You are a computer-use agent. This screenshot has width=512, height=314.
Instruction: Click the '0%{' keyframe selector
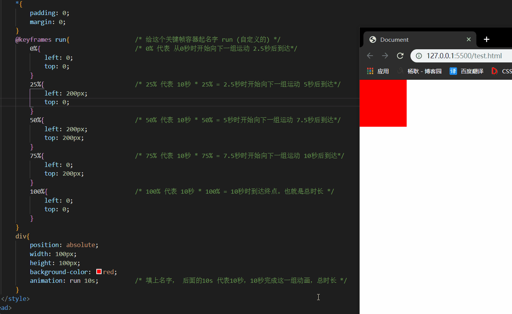[35, 49]
